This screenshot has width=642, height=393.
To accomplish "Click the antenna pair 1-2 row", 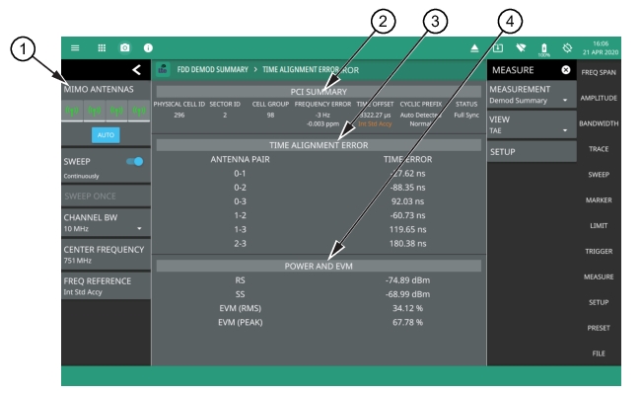I will [x=240, y=215].
